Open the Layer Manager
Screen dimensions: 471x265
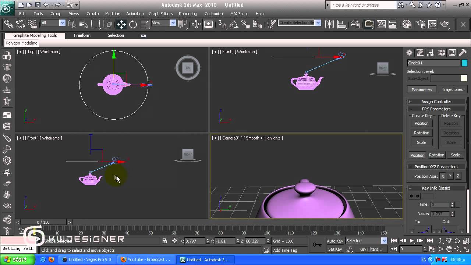click(x=356, y=24)
